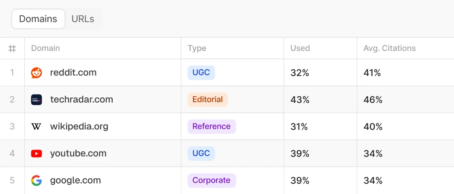
Task: Click the google.com domain entry
Action: 75,181
